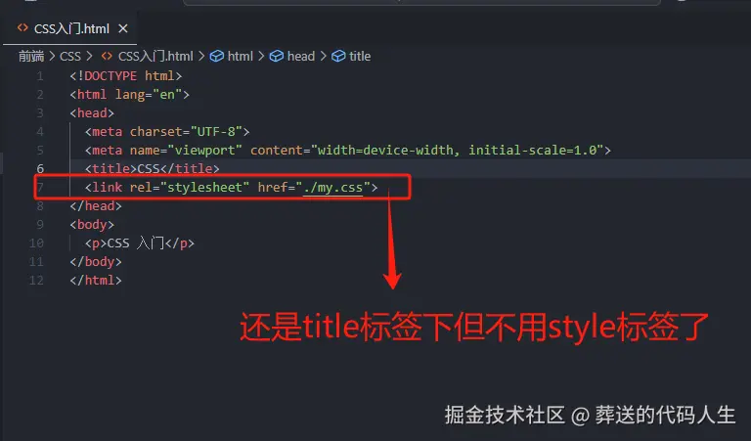
Task: Click the title element cube icon
Action: tap(338, 57)
